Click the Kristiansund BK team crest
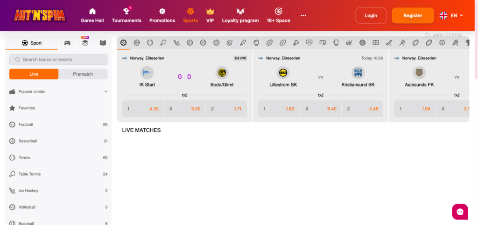Screen dimensions: 478x225 [358, 73]
